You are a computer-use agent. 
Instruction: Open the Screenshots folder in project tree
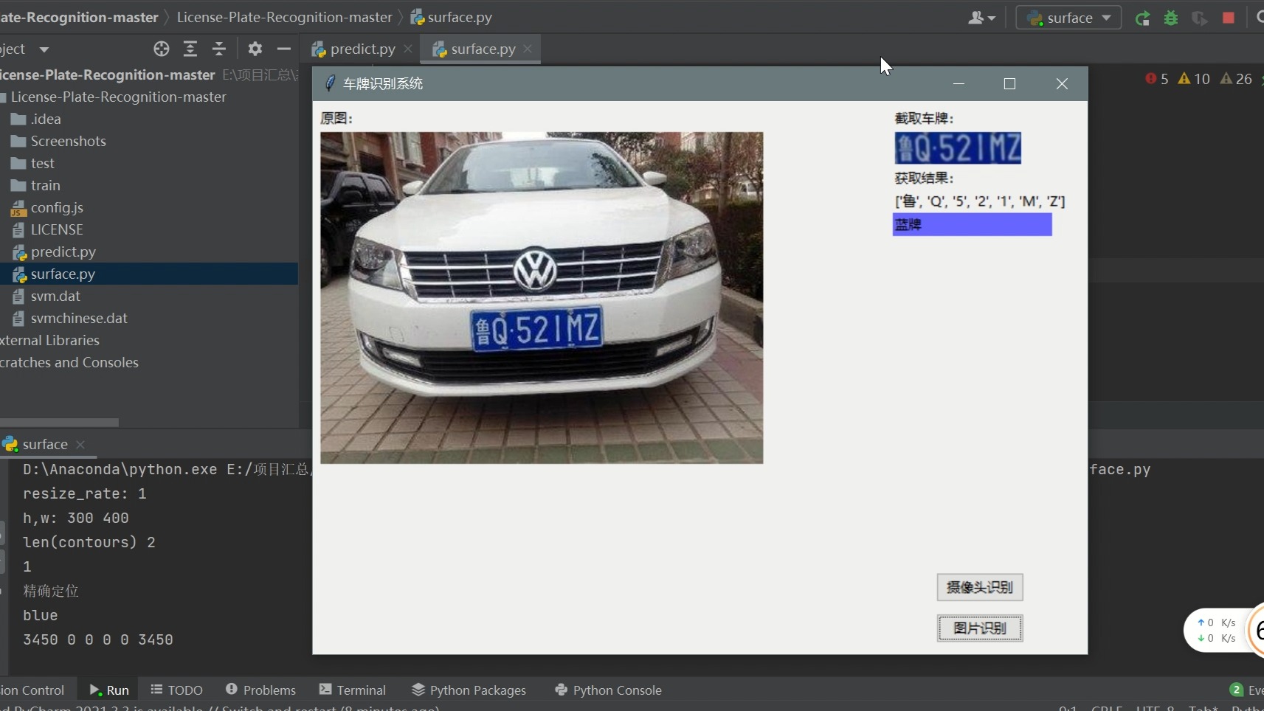tap(68, 141)
